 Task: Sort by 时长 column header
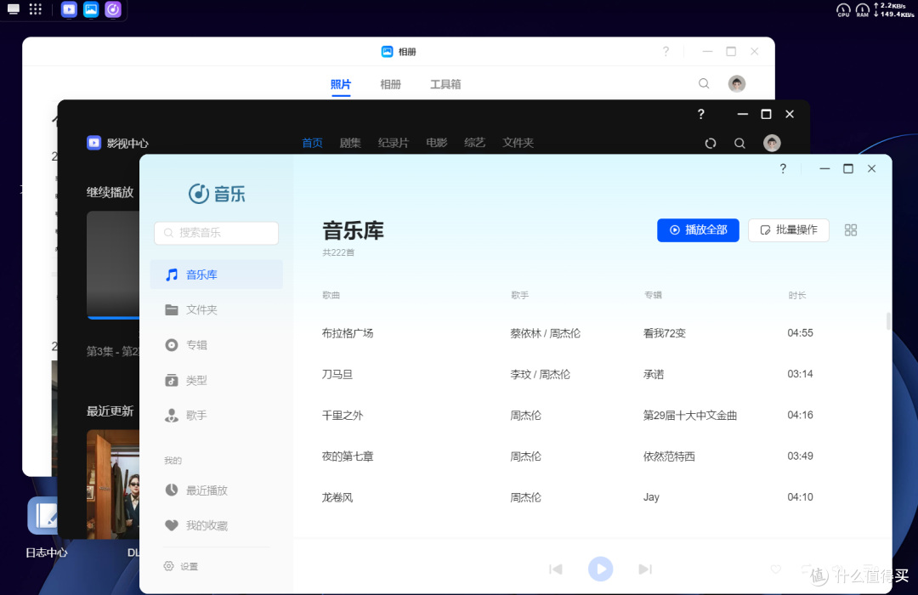796,295
